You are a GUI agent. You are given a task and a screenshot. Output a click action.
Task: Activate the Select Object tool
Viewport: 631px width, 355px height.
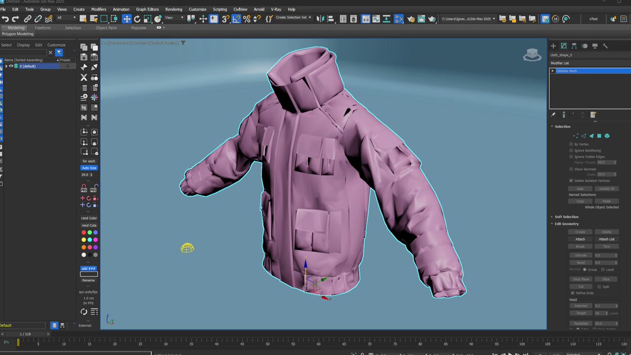pyautogui.click(x=84, y=18)
